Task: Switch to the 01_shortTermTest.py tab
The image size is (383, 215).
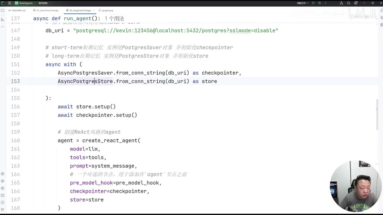Action: coord(46,10)
